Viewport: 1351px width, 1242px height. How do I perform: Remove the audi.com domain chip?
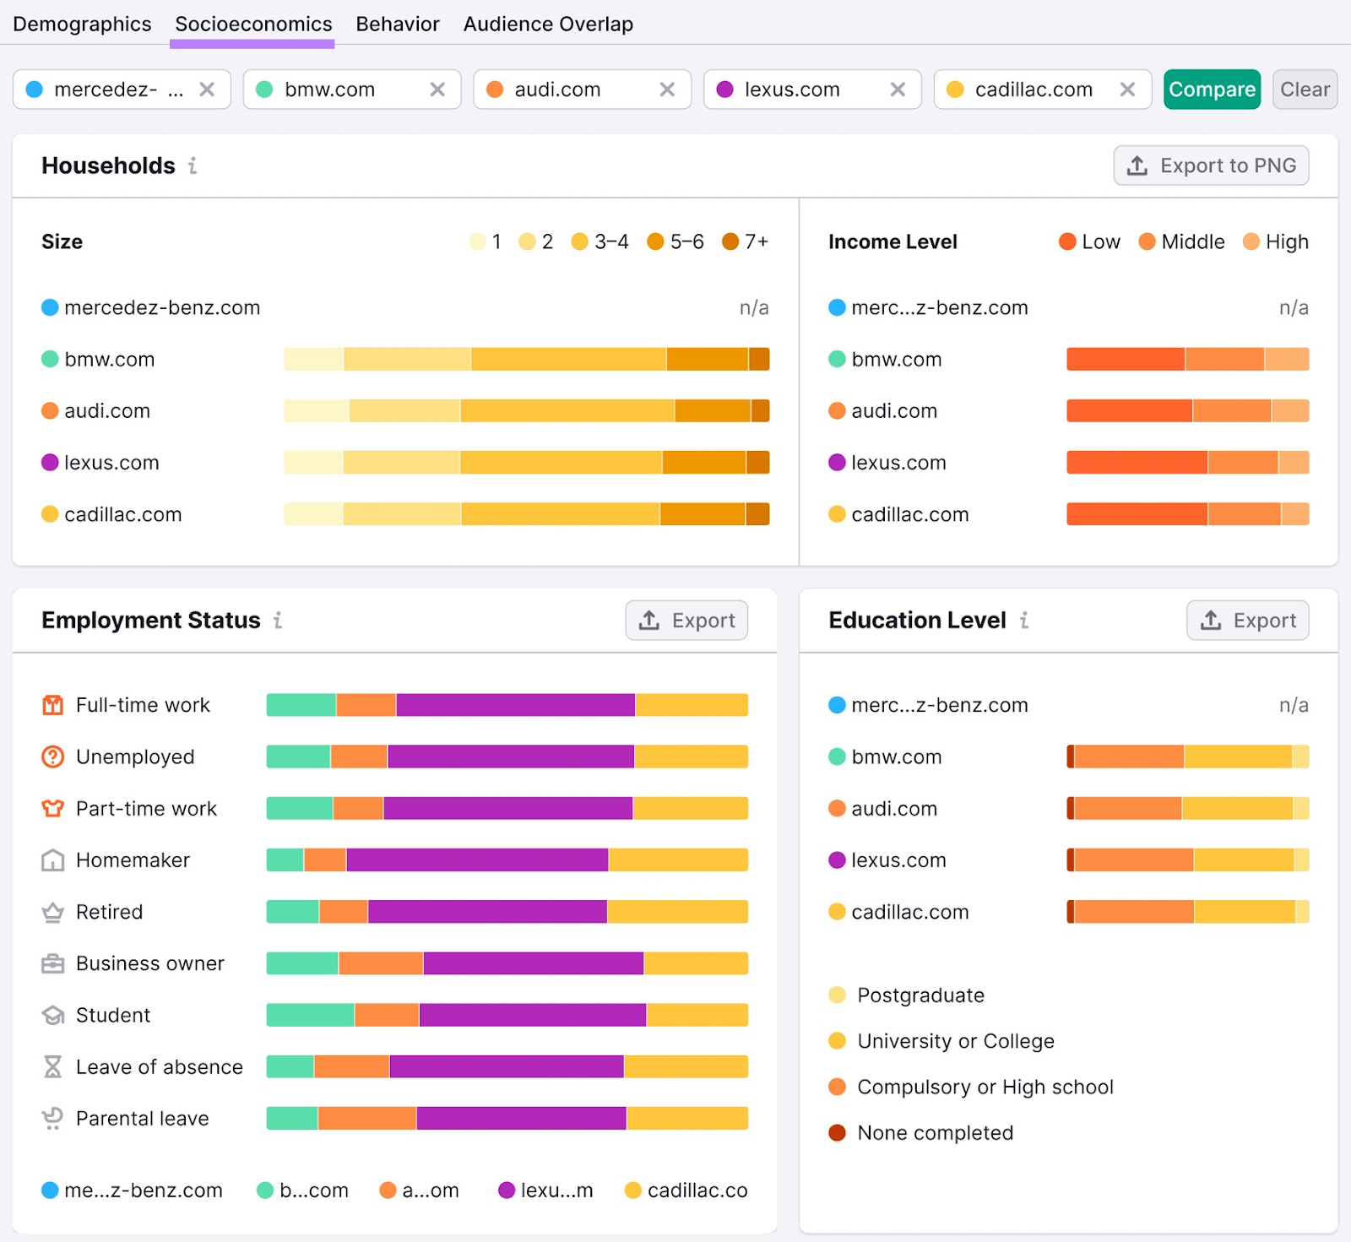click(668, 89)
